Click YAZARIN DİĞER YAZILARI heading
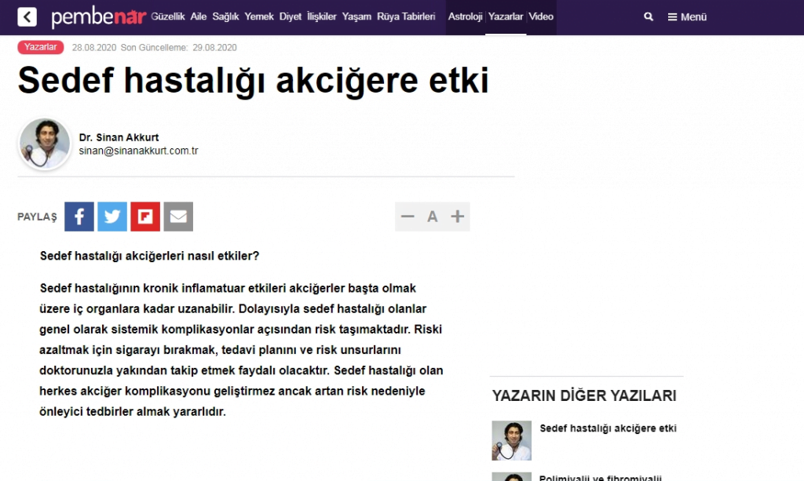The height and width of the screenshot is (481, 804). point(584,395)
